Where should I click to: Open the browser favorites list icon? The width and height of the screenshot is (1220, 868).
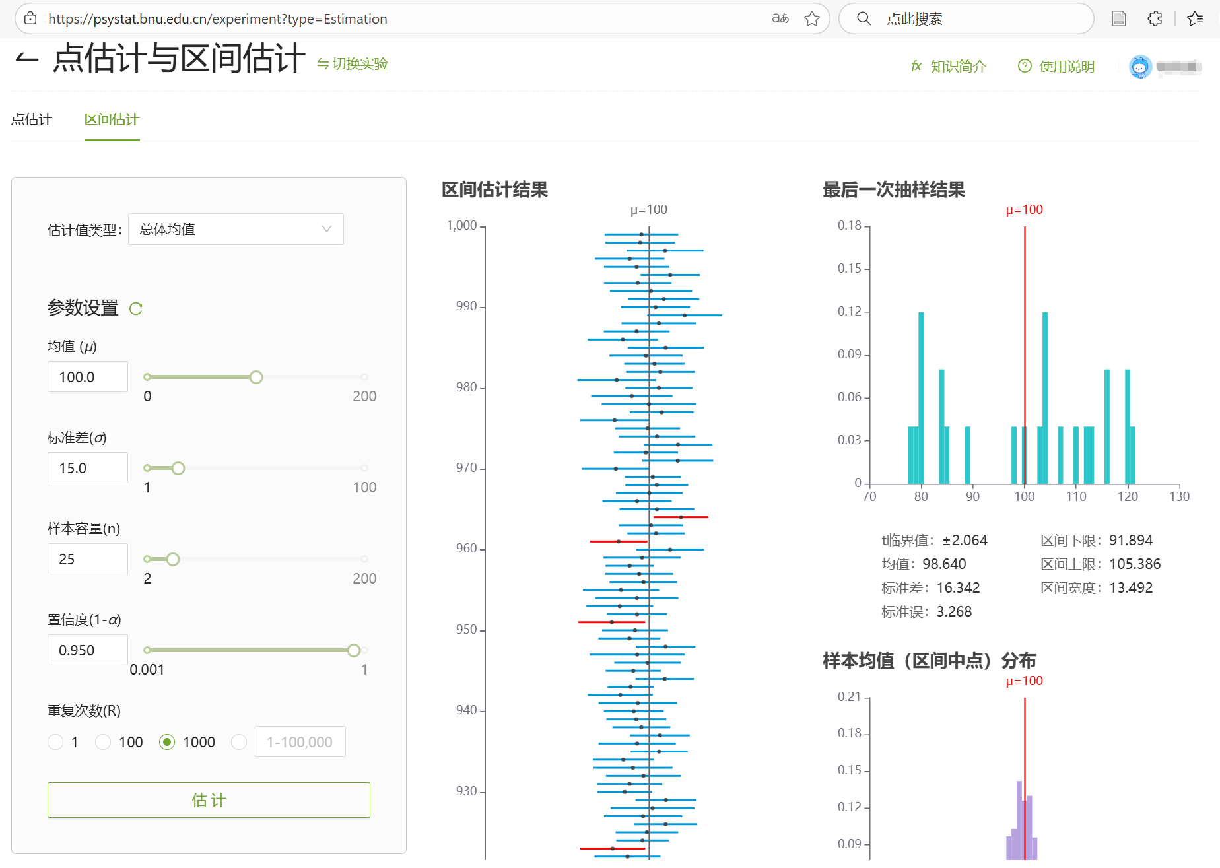1195,18
